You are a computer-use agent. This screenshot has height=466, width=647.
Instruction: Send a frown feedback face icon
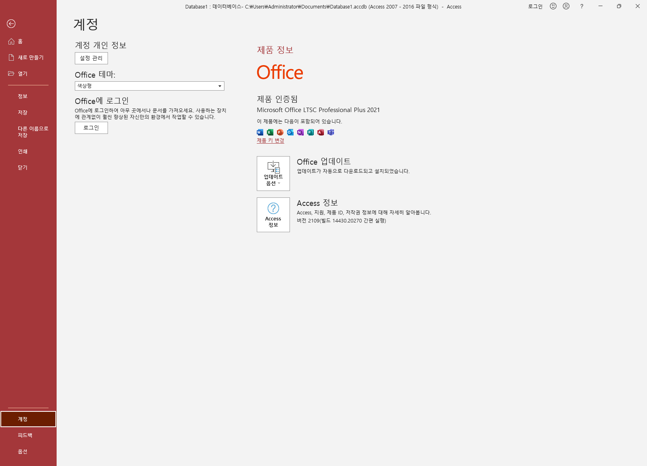point(566,6)
